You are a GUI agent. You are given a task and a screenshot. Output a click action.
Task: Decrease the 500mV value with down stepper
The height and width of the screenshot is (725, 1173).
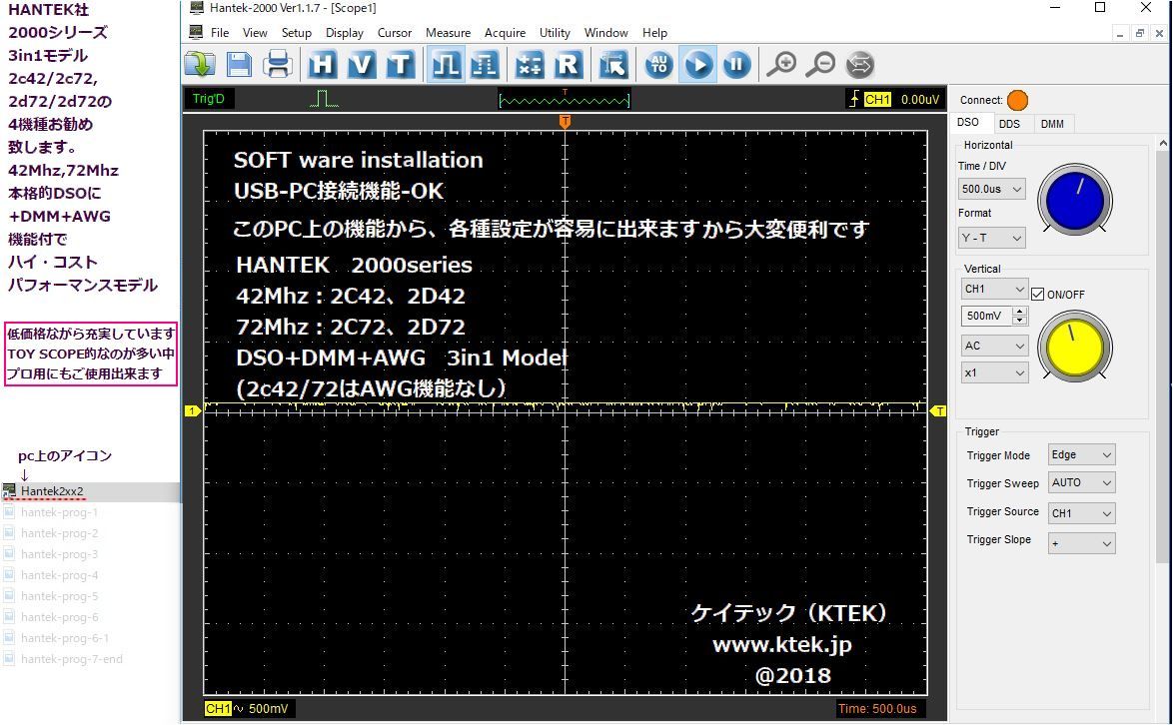(x=1020, y=322)
